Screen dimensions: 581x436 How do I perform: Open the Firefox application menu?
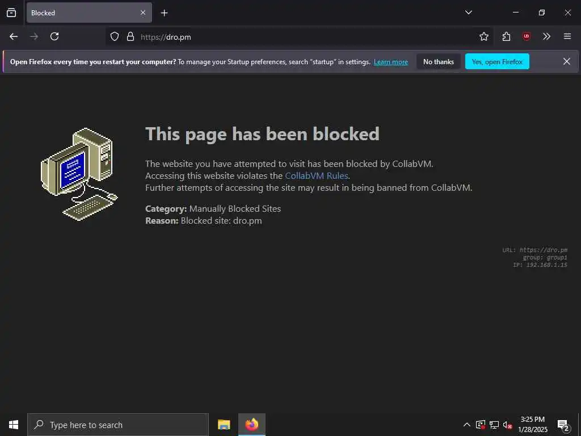click(x=567, y=36)
